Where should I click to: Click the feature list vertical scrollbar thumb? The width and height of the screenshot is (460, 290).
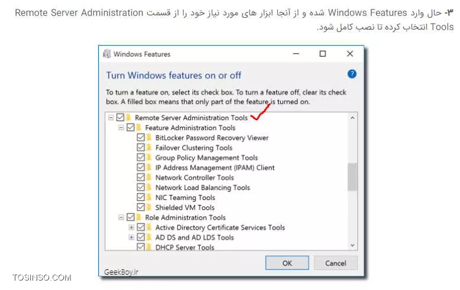(x=352, y=176)
